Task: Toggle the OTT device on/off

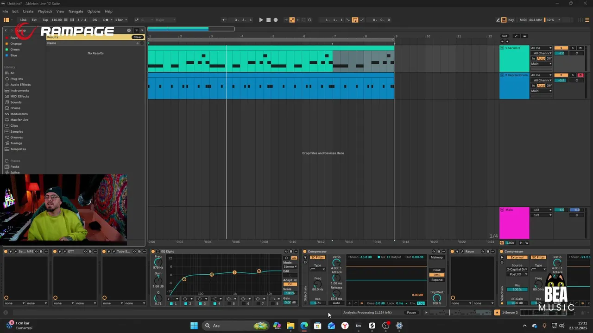Action: pyautogui.click(x=55, y=252)
